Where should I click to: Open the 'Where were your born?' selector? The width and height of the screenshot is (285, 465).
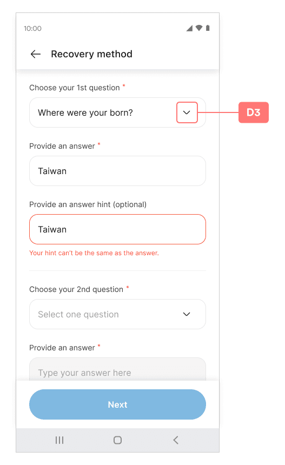click(x=117, y=112)
